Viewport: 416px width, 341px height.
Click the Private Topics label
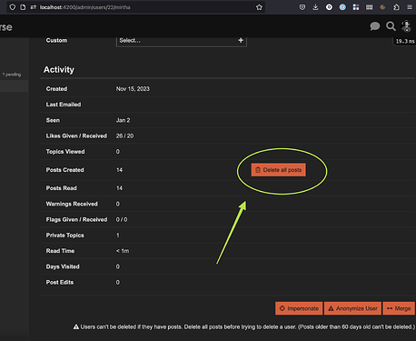pos(64,236)
